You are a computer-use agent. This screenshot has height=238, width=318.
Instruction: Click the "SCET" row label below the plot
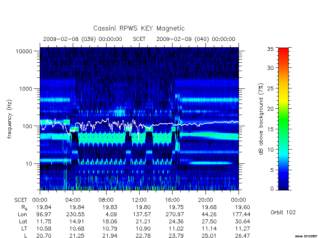(21, 200)
